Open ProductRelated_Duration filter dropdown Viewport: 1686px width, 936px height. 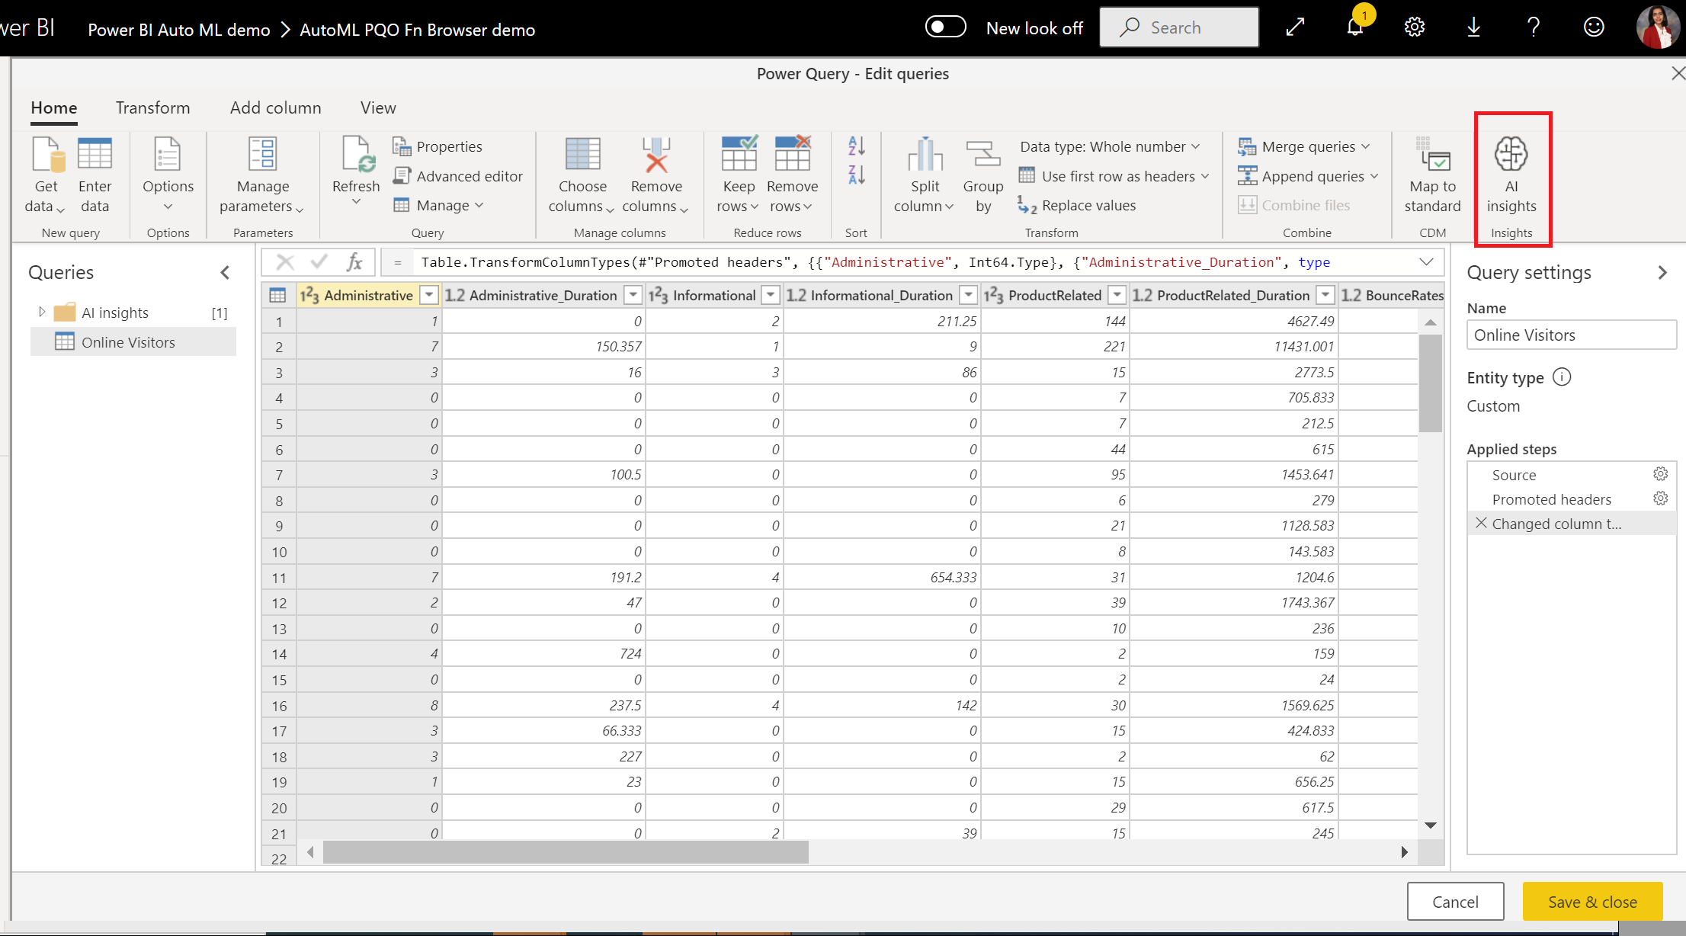(1326, 295)
